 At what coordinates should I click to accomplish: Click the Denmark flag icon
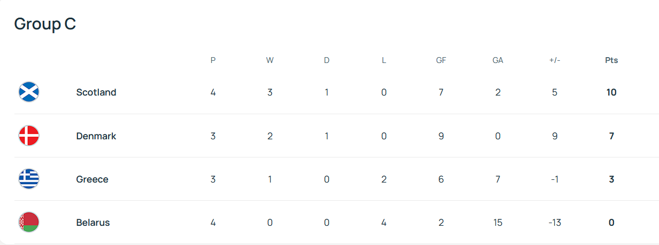coord(29,136)
